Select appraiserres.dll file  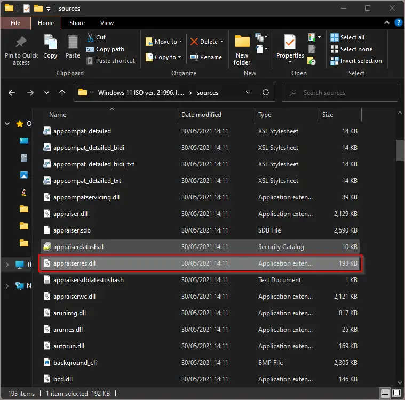pos(200,263)
